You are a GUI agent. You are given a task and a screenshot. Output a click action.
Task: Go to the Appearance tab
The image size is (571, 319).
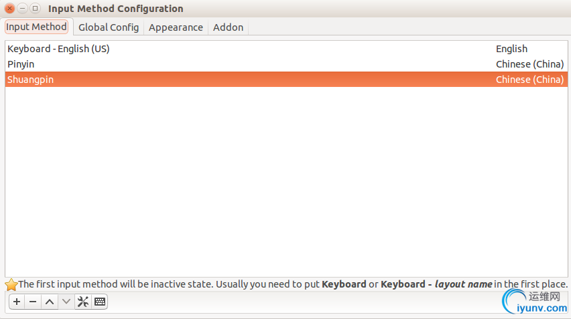point(176,27)
